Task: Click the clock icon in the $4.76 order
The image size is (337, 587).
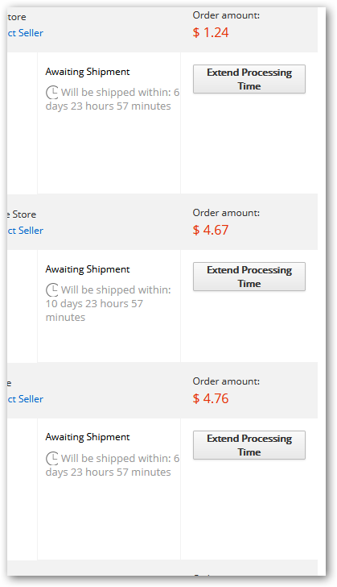Action: click(52, 458)
